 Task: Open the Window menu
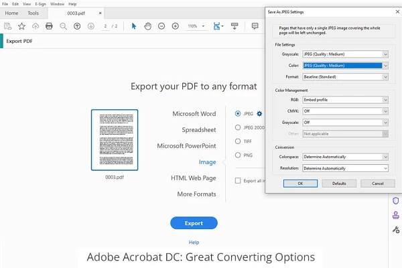57,4
